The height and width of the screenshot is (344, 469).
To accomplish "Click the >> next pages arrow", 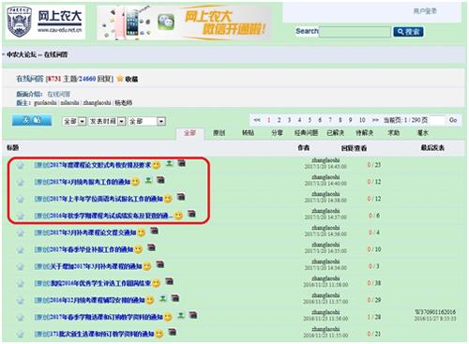I will (375, 120).
